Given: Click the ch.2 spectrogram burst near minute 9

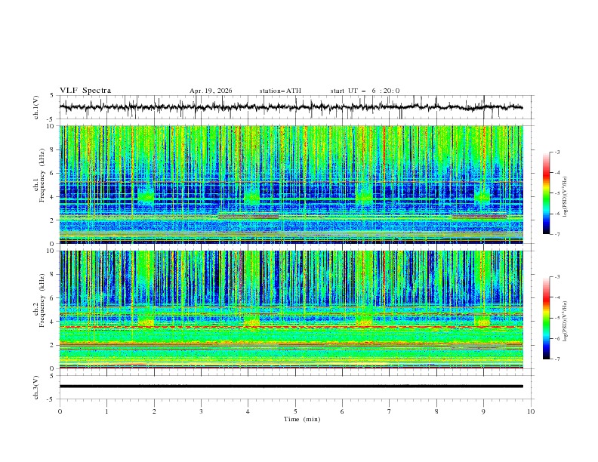Looking at the screenshot, I should click(x=482, y=321).
